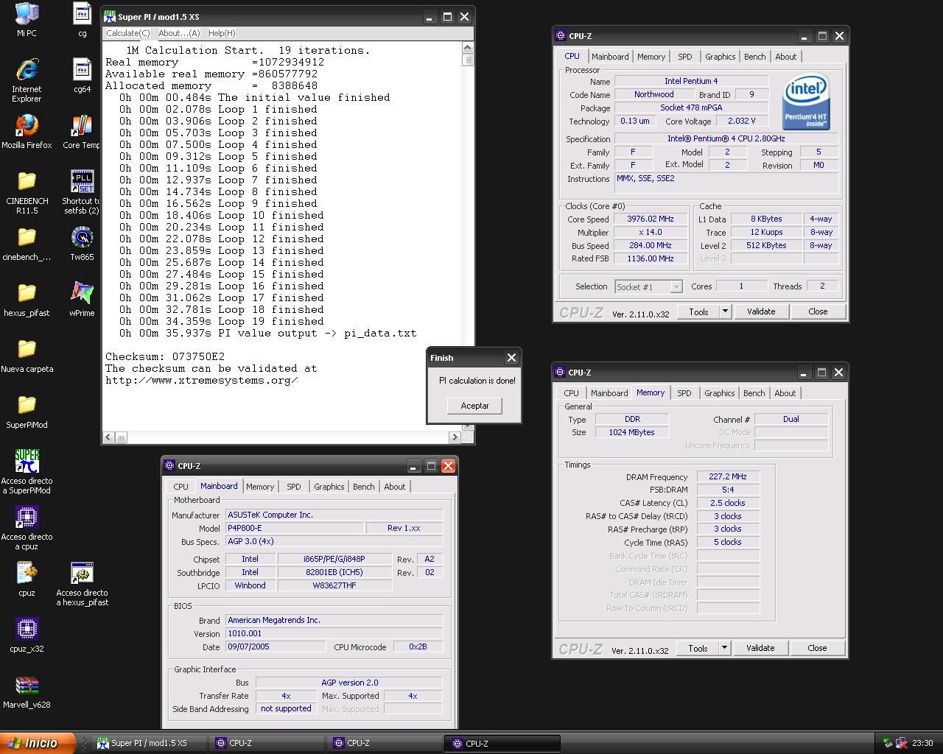The image size is (943, 754).
Task: Open the About...(A) menu in Super PI
Action: pyautogui.click(x=179, y=33)
